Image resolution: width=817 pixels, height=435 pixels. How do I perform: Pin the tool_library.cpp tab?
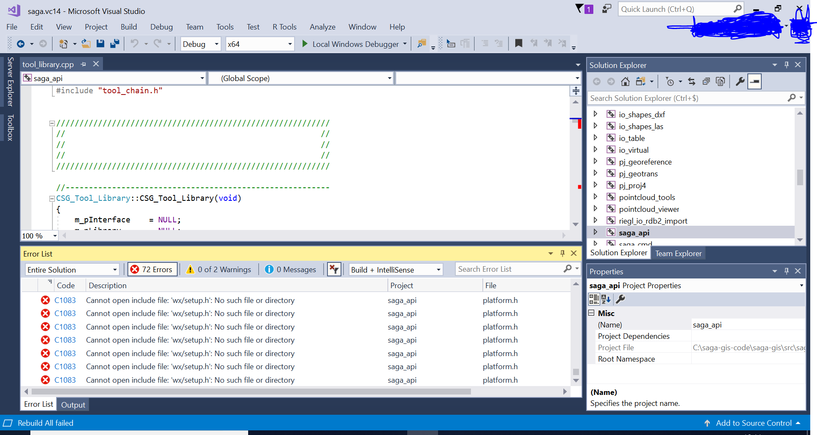pyautogui.click(x=83, y=64)
